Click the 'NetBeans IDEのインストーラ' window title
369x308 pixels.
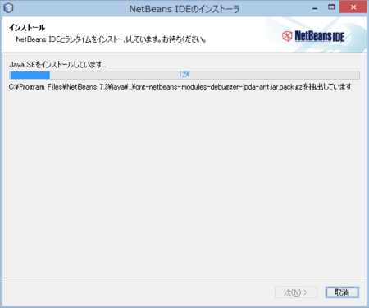click(x=184, y=9)
